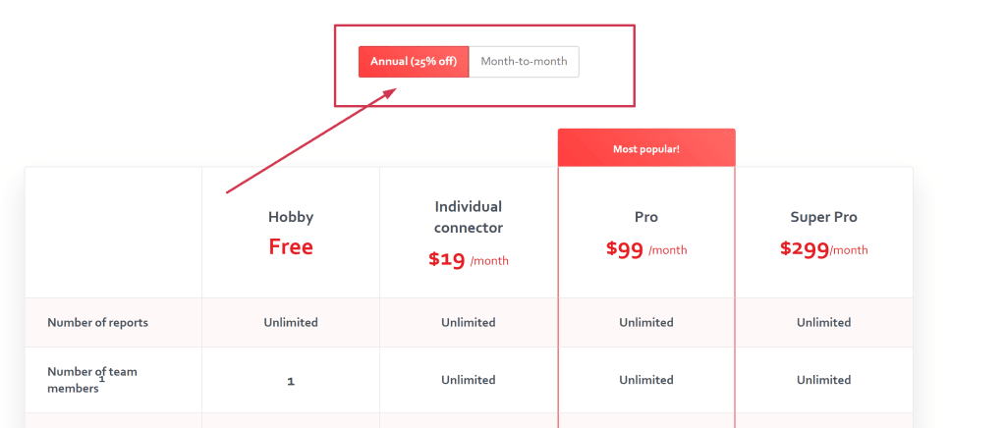Viewport: 1006px width, 428px height.
Task: Switch to Month-to-month billing
Action: (x=524, y=62)
